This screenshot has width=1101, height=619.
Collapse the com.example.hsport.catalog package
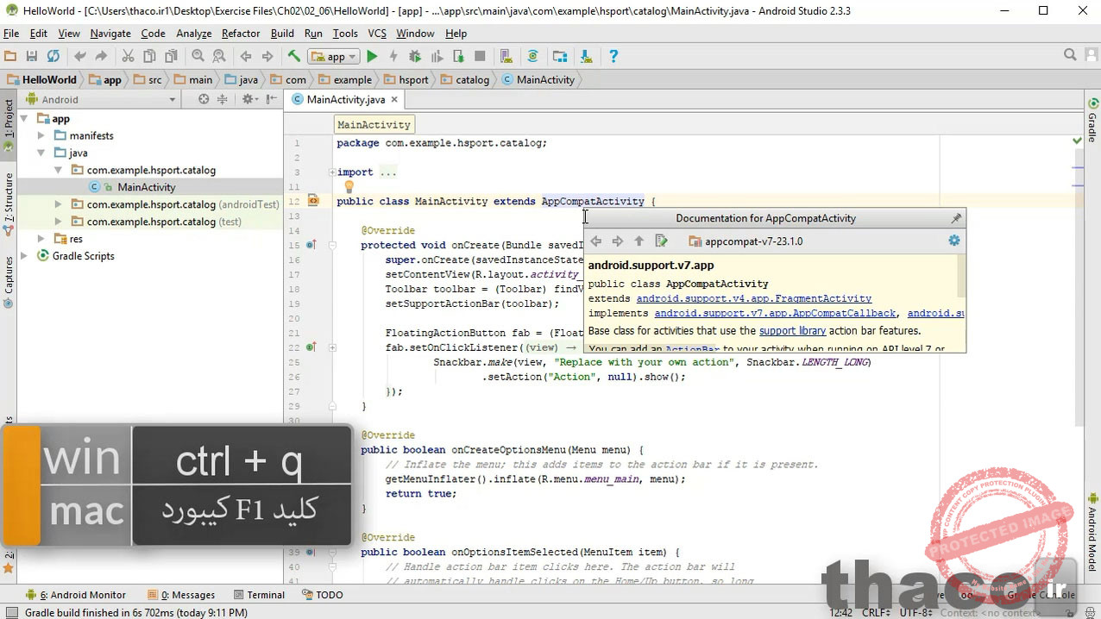coord(57,170)
